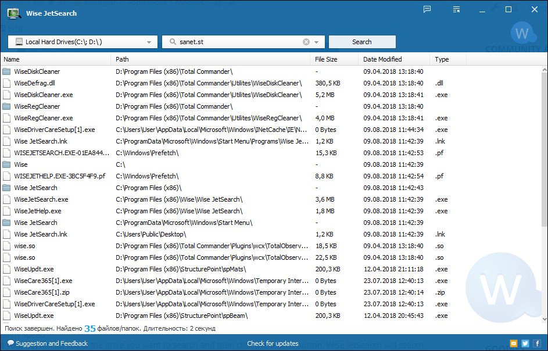Select WiseUpdt.exe in the spBeam folder
Screen dimensions: 548x351
pyautogui.click(x=271, y=316)
